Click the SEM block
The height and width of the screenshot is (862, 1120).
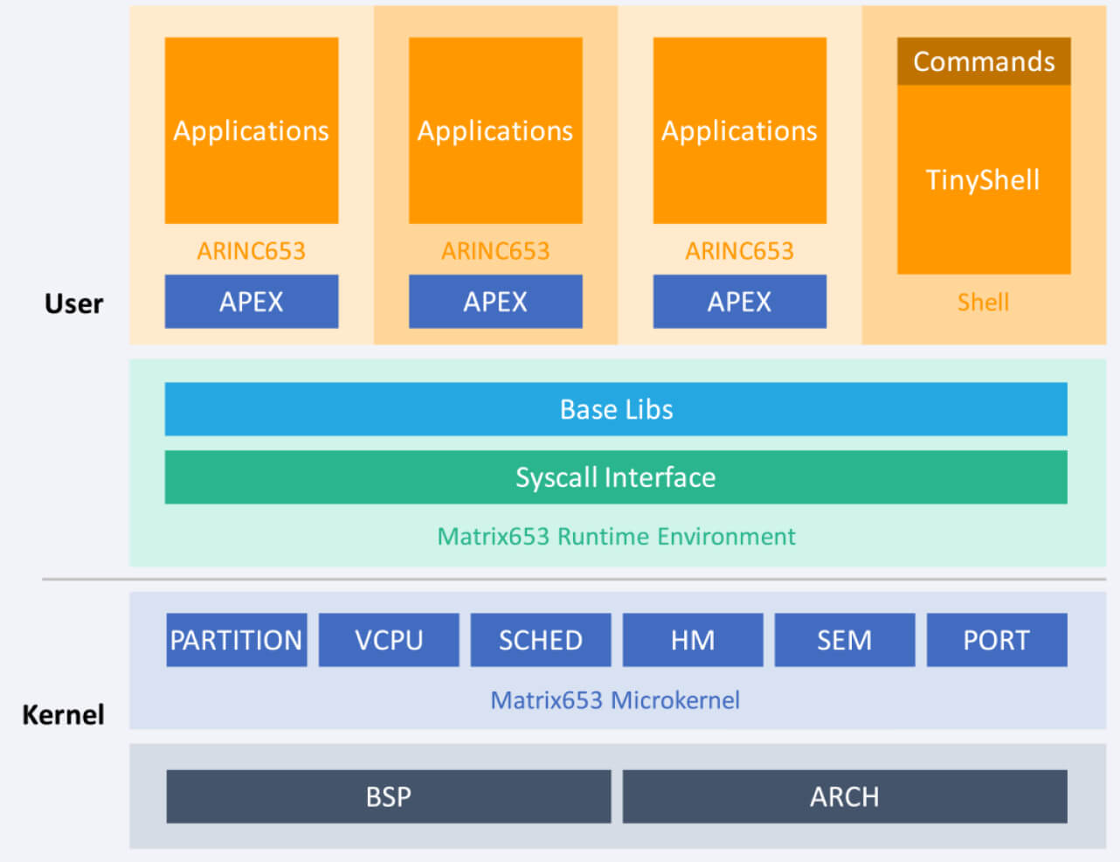tap(845, 640)
